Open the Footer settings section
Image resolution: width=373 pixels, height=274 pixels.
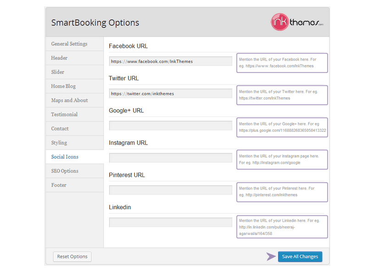pyautogui.click(x=59, y=185)
